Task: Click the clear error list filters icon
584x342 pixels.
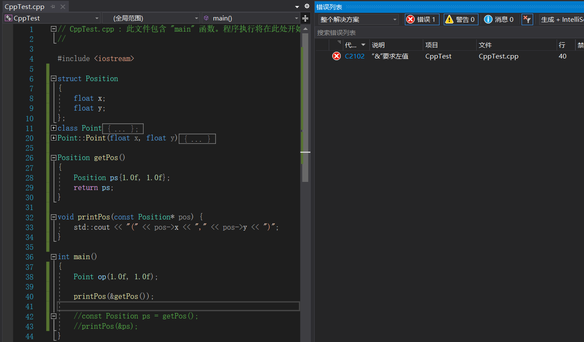Action: tap(527, 19)
